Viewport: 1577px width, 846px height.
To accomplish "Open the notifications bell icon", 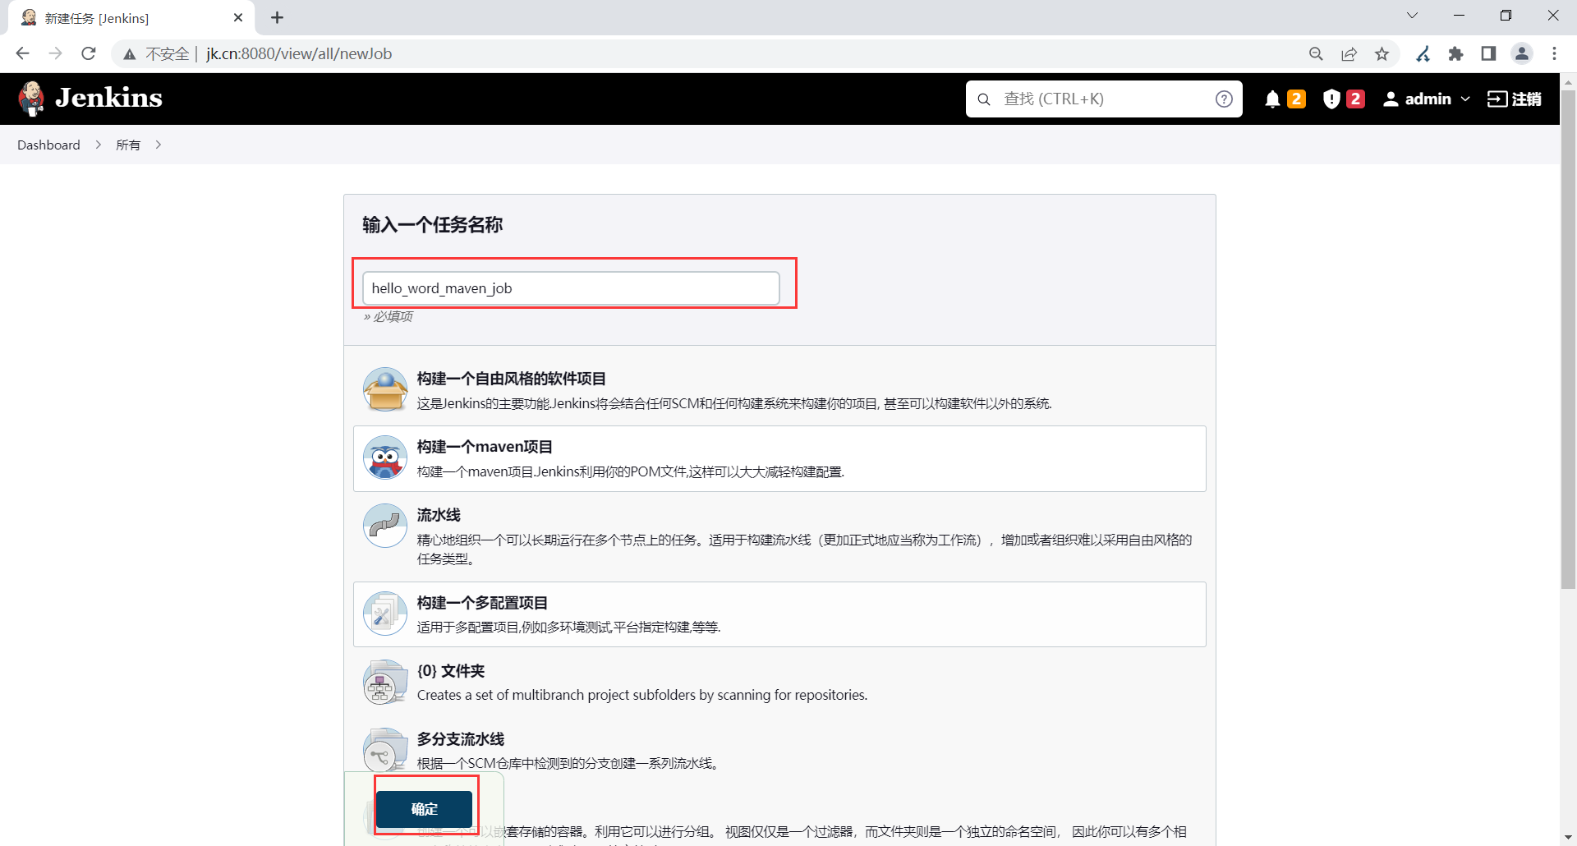I will tap(1272, 99).
